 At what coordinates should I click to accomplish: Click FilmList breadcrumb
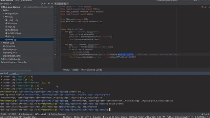tap(66, 70)
